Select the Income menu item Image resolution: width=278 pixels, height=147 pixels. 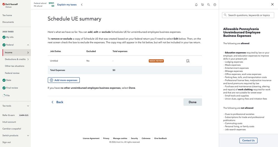(9, 52)
